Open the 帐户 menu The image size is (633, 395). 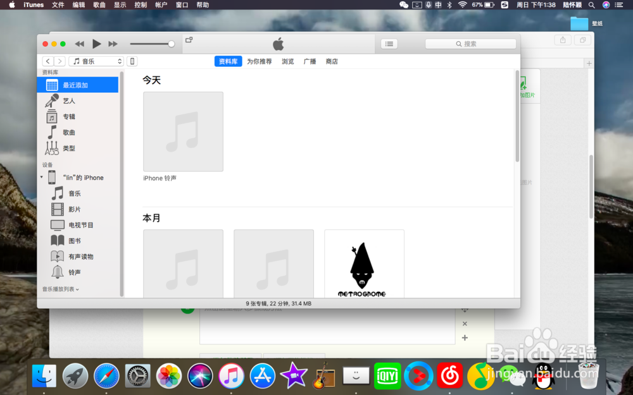point(161,5)
